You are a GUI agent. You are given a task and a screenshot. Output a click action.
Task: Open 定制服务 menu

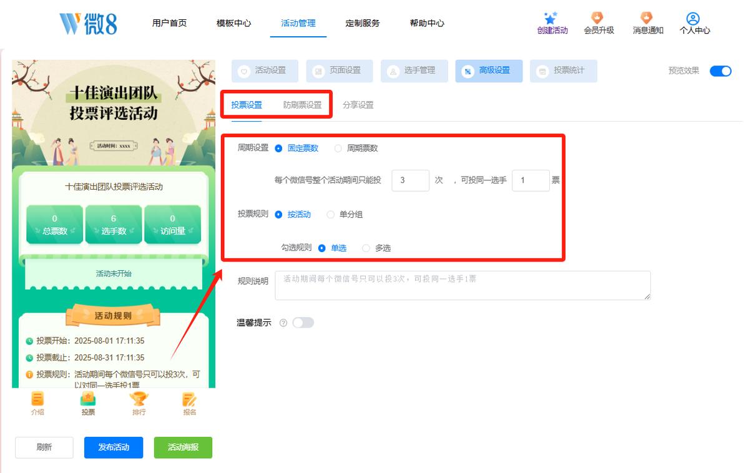tap(363, 23)
